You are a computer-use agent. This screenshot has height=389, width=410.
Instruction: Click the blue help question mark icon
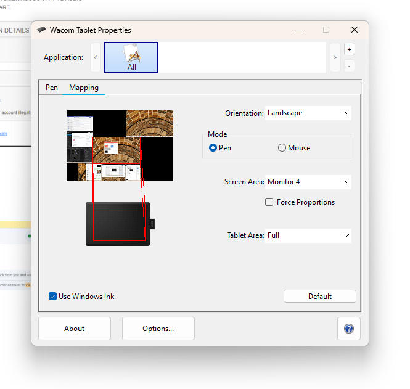[349, 329]
